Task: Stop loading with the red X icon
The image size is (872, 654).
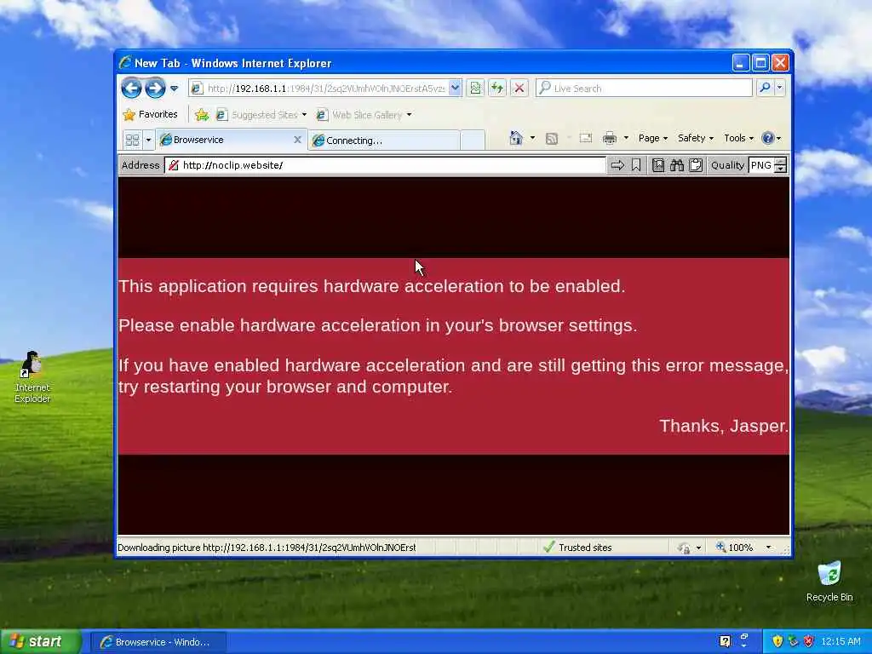Action: pos(519,88)
